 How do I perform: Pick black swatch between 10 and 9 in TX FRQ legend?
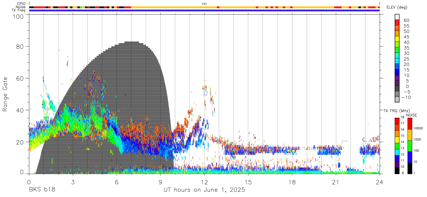click(x=397, y=171)
